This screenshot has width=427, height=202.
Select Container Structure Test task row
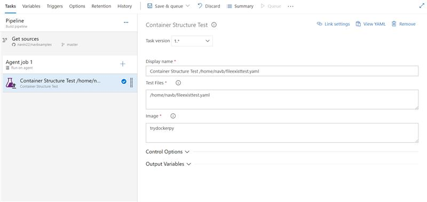click(x=70, y=83)
